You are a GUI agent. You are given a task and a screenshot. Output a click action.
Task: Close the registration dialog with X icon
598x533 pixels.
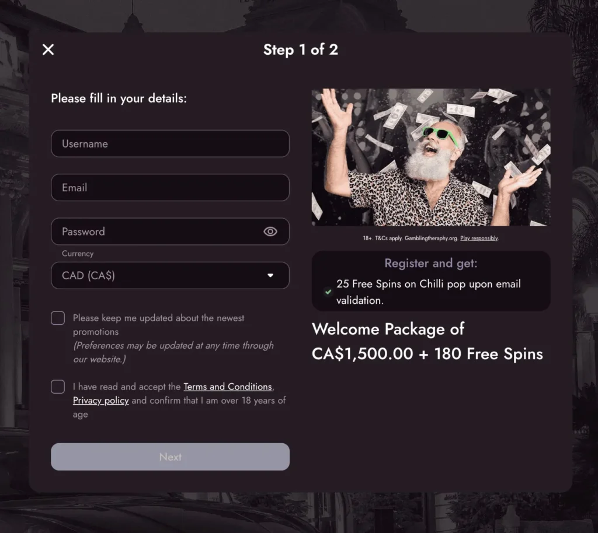point(48,50)
